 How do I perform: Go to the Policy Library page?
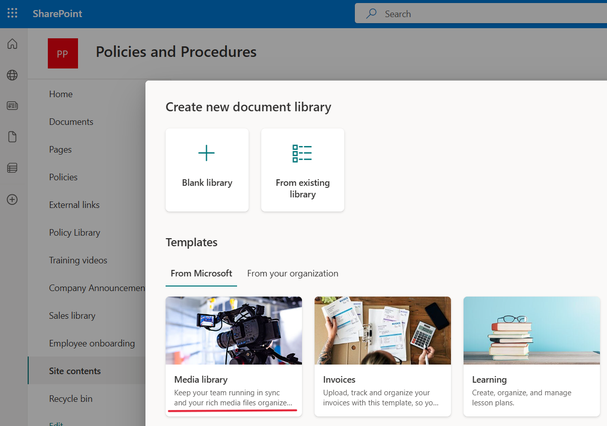point(74,232)
